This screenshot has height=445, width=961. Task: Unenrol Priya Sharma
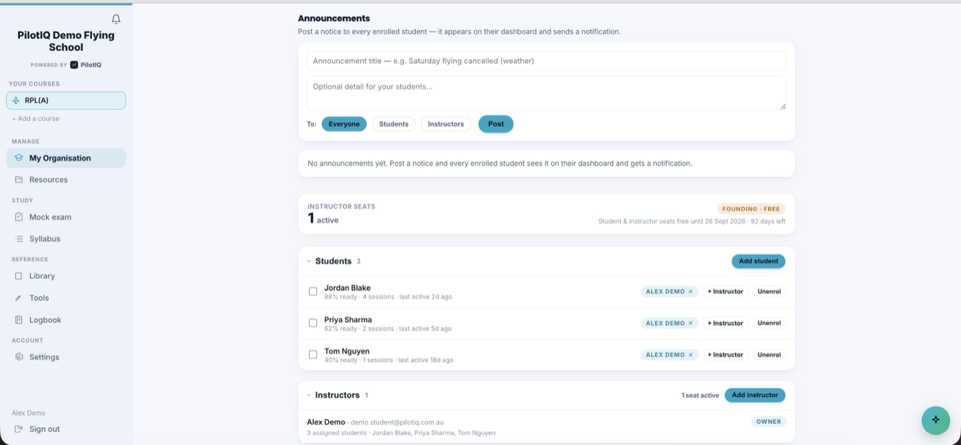(x=769, y=323)
